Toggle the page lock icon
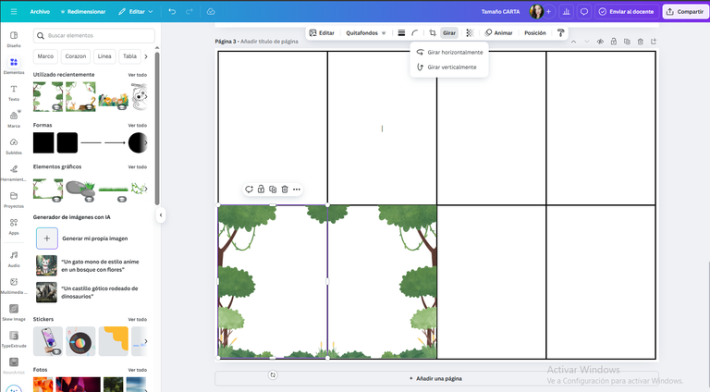 tap(614, 42)
